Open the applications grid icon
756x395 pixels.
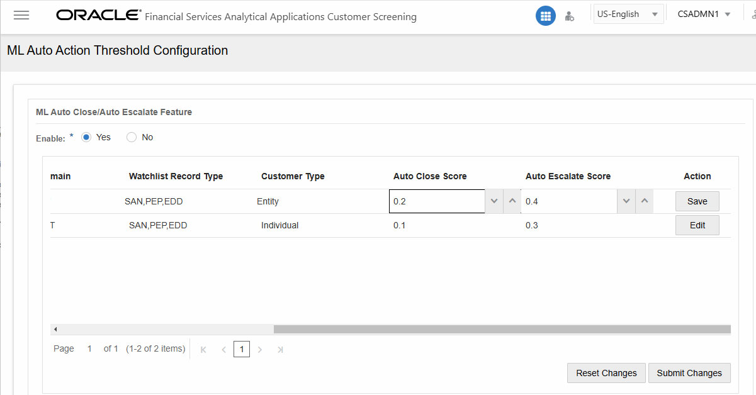coord(545,15)
